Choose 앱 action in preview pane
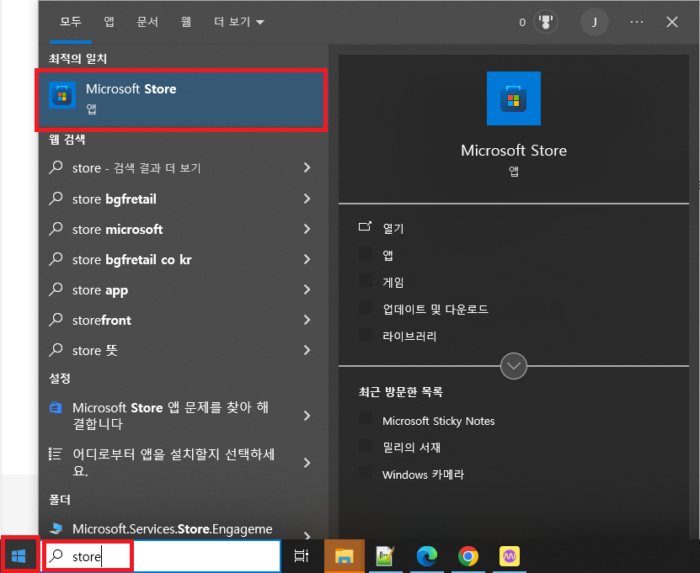The width and height of the screenshot is (700, 573). 387,255
